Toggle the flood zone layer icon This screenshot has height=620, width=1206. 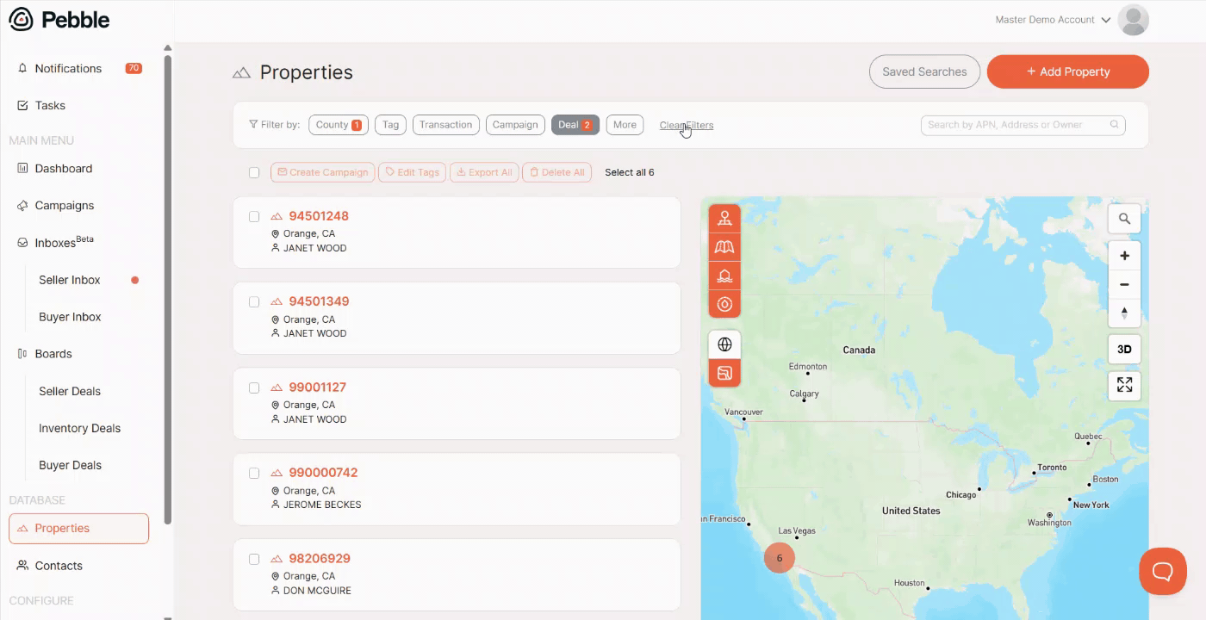tap(724, 276)
